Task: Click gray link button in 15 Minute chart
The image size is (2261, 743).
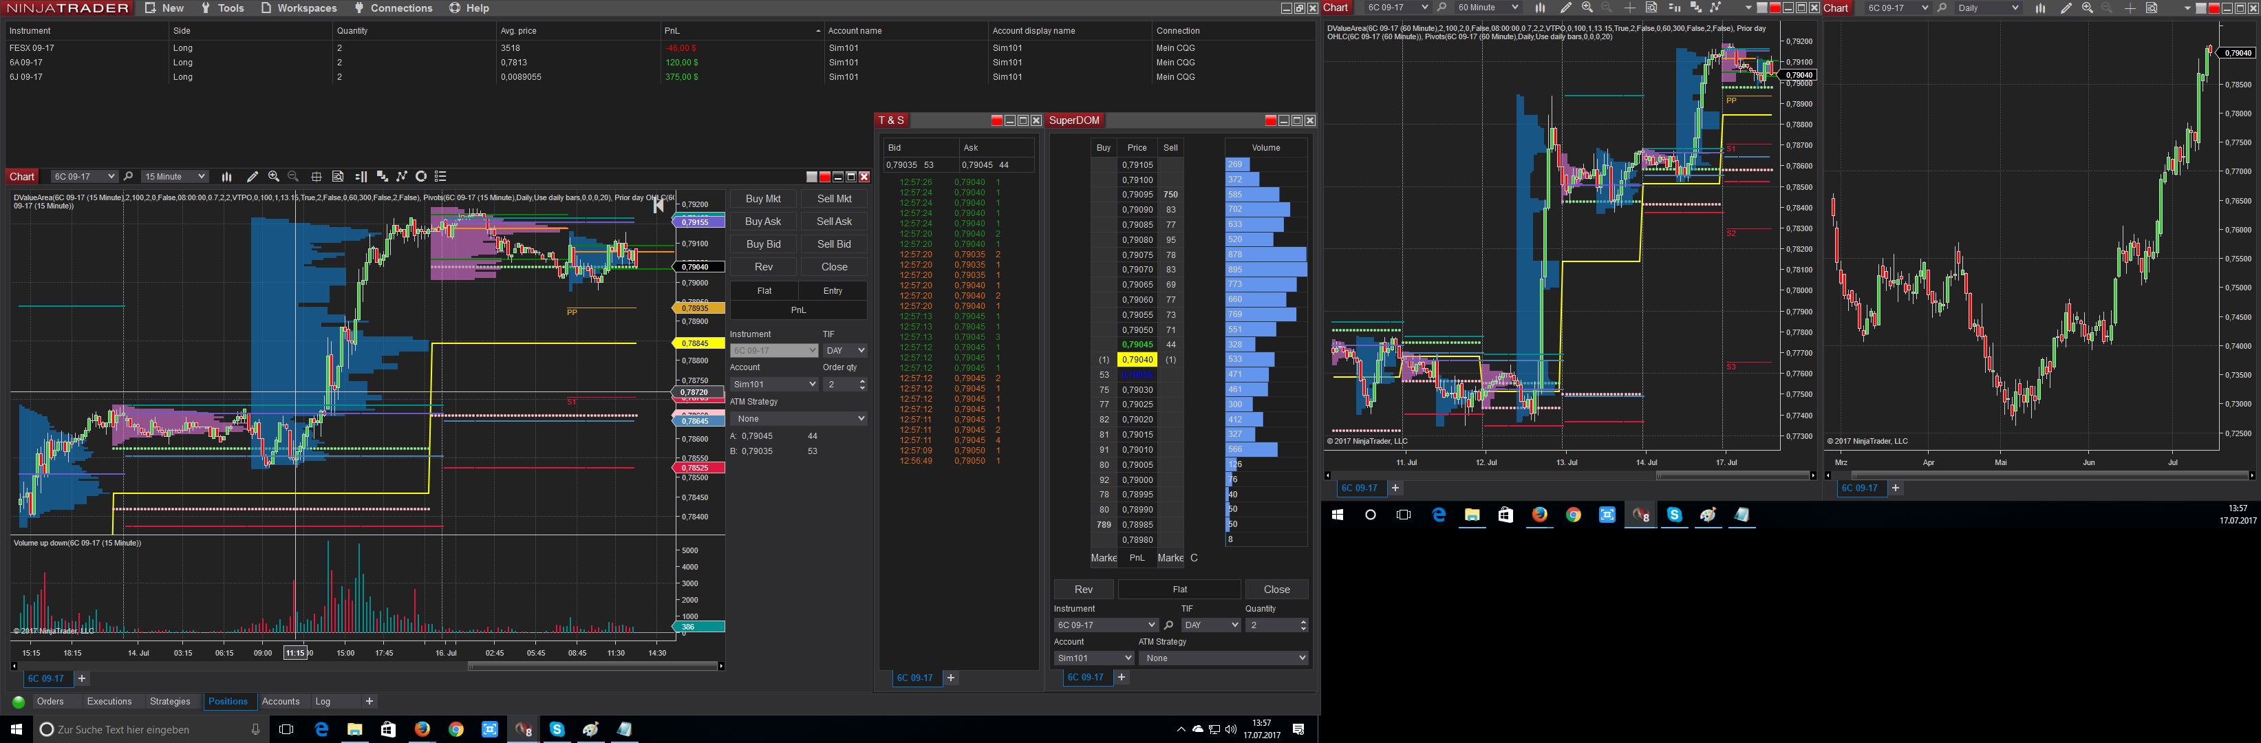Action: point(812,176)
